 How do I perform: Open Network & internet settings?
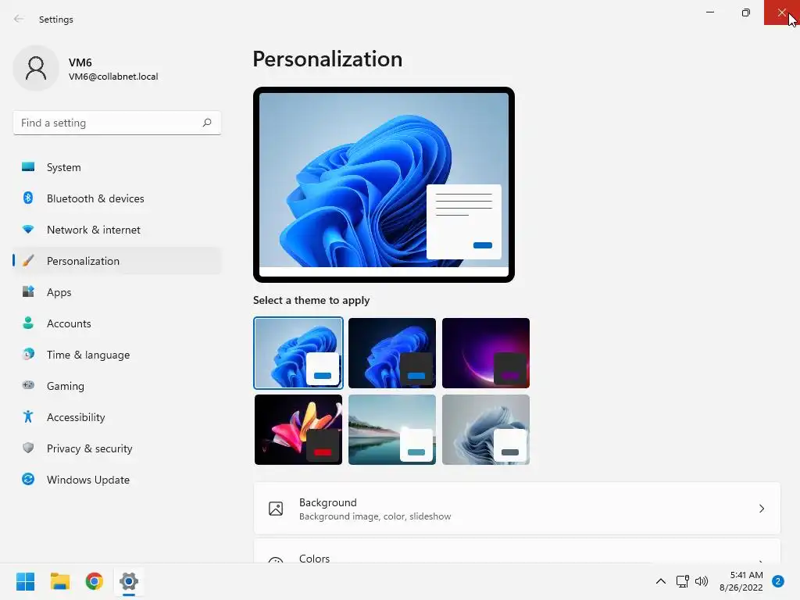(117, 230)
